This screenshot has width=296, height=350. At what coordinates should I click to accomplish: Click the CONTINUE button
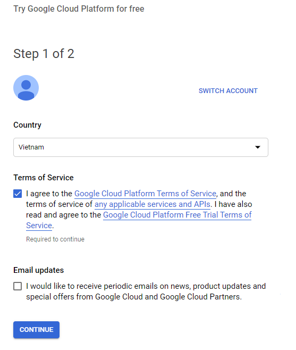36,330
